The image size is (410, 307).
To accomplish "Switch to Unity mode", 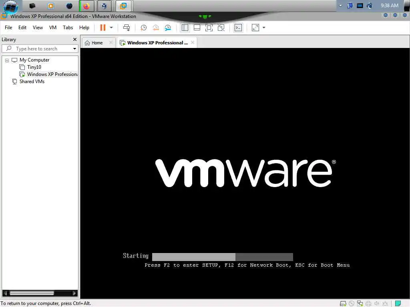I will point(221,28).
